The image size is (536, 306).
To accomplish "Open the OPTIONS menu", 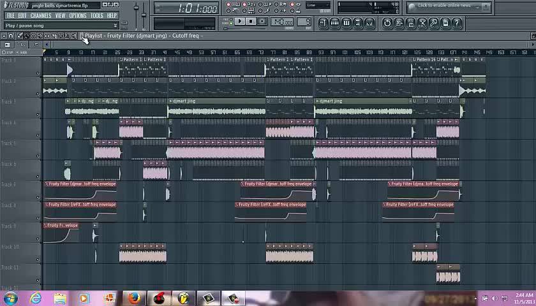I will (x=78, y=16).
